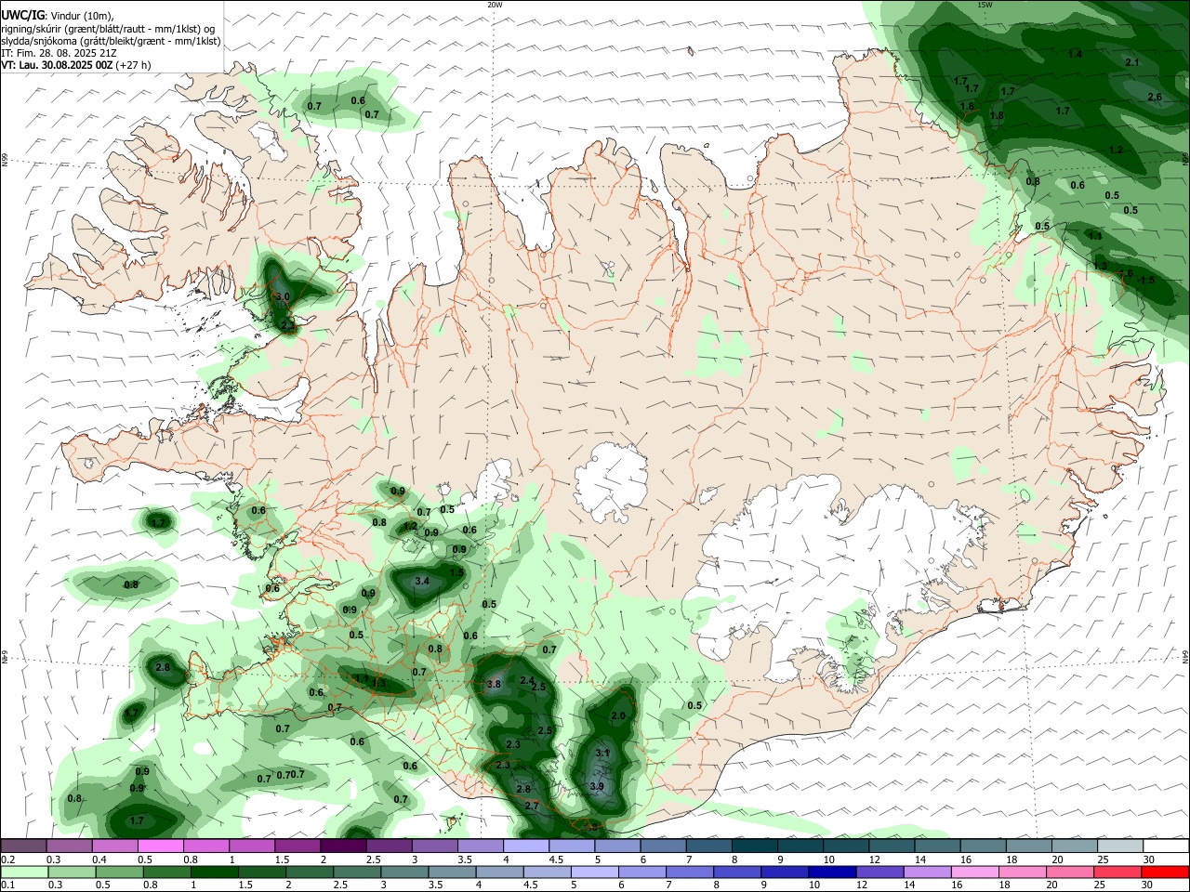Click the '20W' longitude label at top
The image size is (1190, 892).
coord(495,5)
